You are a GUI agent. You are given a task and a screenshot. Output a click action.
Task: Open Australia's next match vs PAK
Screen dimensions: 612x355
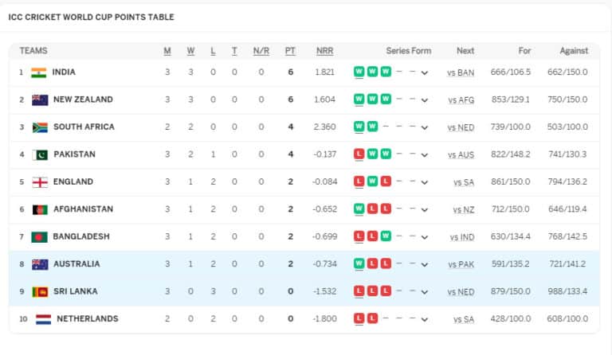click(x=461, y=264)
